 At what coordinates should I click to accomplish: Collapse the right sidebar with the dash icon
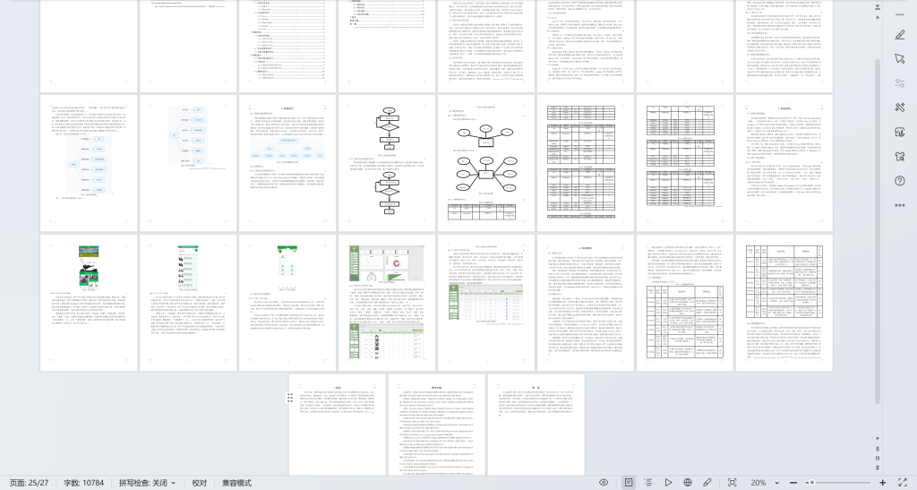click(899, 13)
